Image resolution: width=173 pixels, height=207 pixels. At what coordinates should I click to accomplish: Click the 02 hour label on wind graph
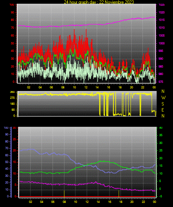[x=29, y=87]
